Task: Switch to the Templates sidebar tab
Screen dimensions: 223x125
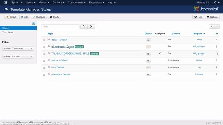Action: tap(8, 32)
